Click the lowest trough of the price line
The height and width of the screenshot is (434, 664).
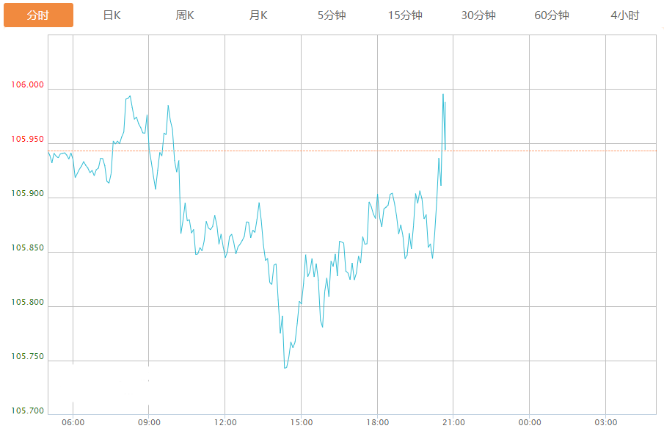[285, 367]
